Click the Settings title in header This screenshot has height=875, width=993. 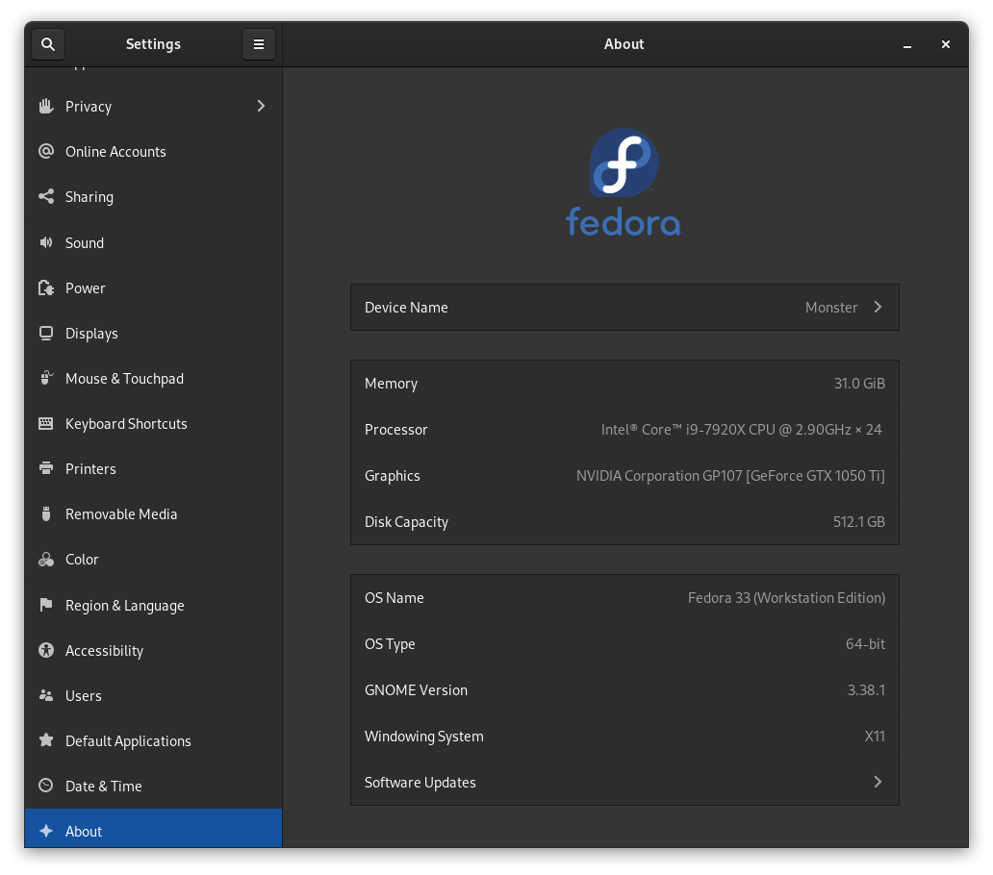pos(153,44)
